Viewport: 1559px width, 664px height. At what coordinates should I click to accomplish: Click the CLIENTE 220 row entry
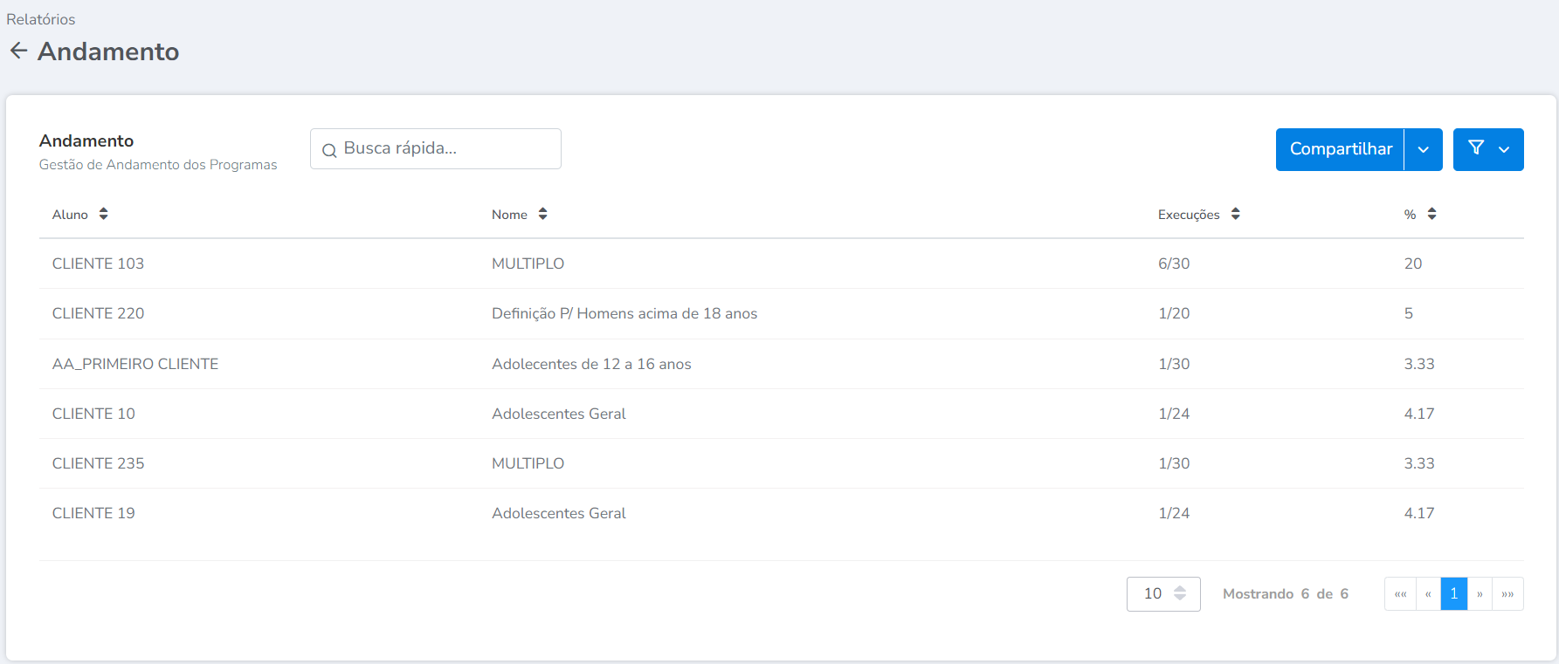(x=98, y=313)
